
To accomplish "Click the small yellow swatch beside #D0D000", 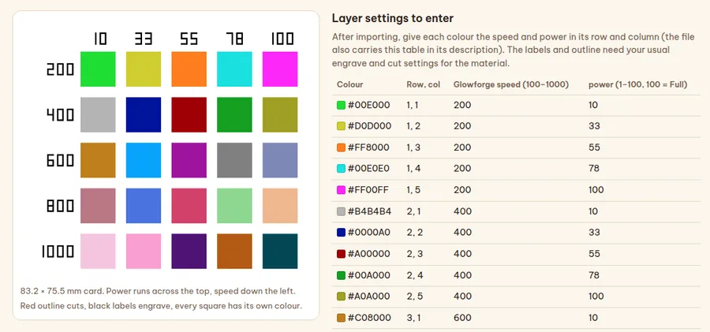I will click(x=341, y=126).
